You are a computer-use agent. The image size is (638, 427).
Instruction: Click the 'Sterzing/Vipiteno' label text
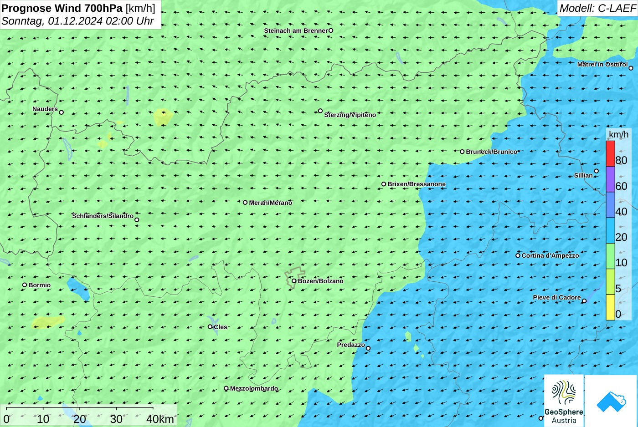tap(350, 115)
